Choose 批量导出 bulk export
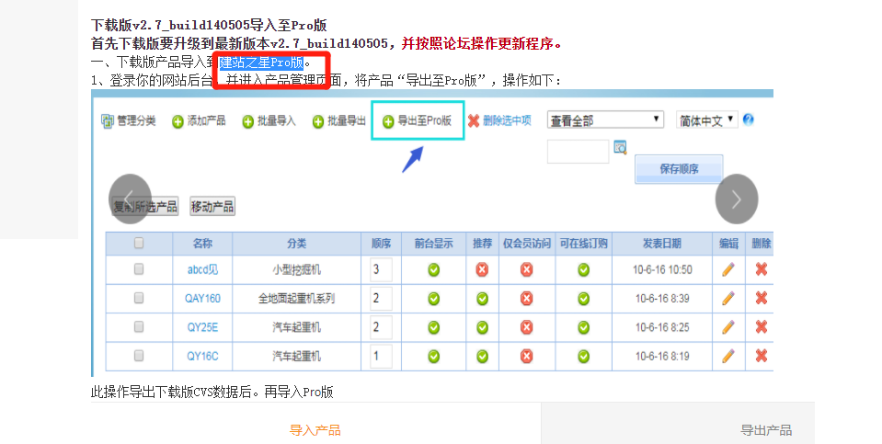The height and width of the screenshot is (444, 882). pyautogui.click(x=339, y=120)
